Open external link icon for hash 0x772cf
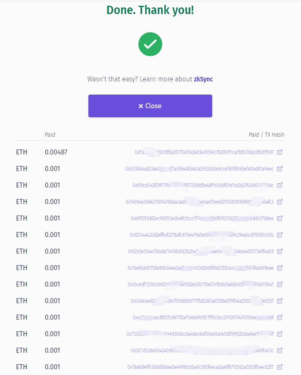Image resolution: width=301 pixels, height=375 pixels. point(280,334)
